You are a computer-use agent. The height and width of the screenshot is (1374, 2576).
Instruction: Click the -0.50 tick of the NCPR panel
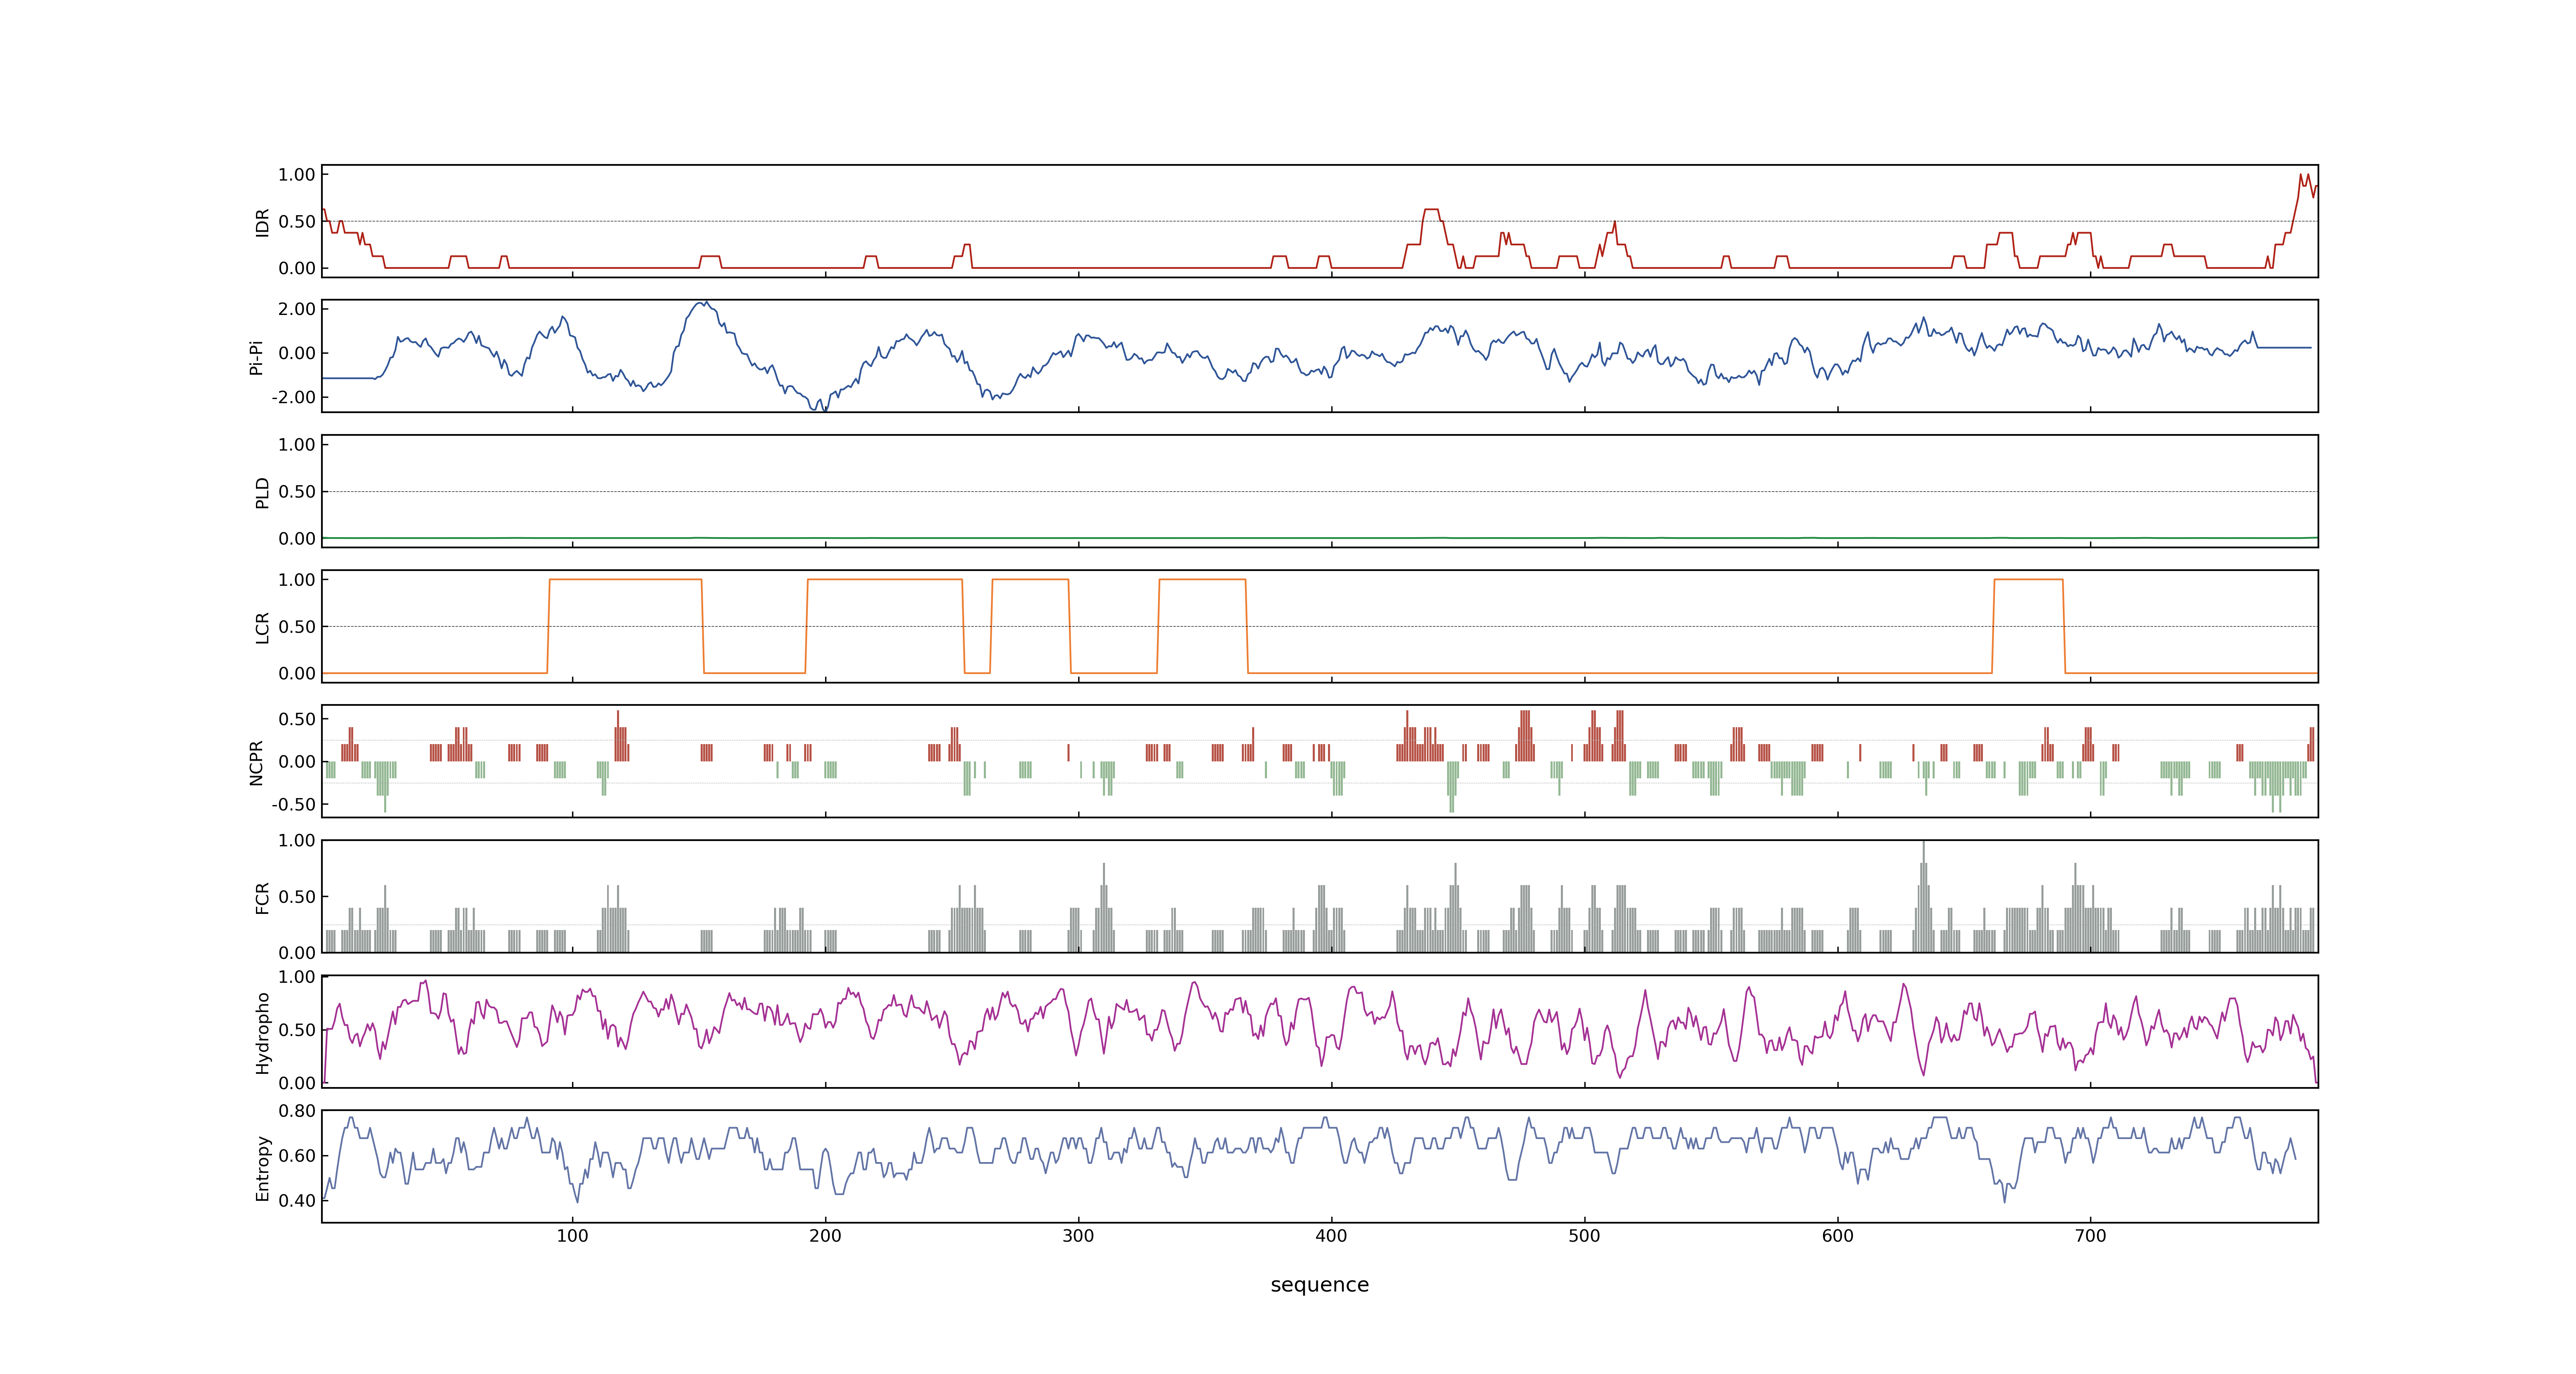[x=293, y=804]
